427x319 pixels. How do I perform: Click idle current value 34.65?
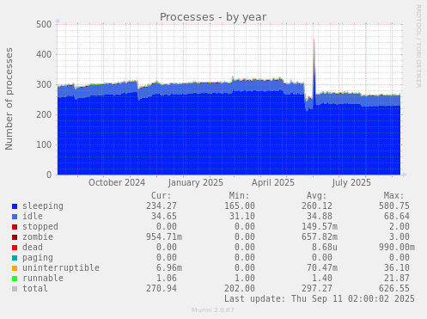[164, 217]
